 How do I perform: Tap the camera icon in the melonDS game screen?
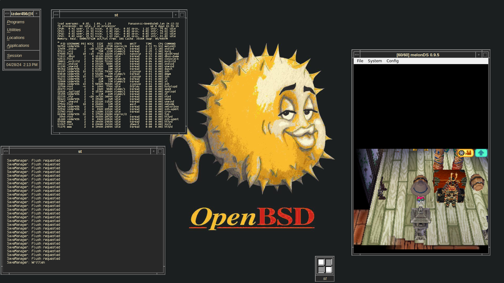[465, 153]
